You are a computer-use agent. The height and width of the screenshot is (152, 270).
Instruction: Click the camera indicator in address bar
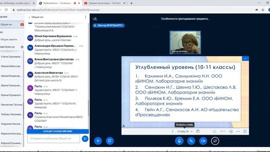click(x=256, y=10)
